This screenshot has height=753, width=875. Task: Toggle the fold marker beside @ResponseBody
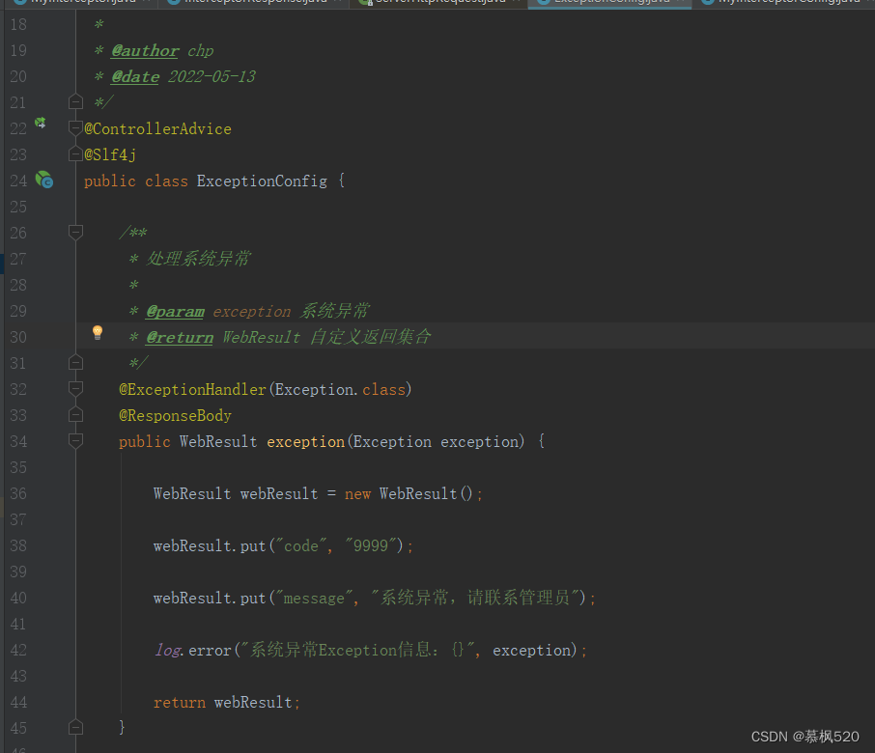point(75,415)
